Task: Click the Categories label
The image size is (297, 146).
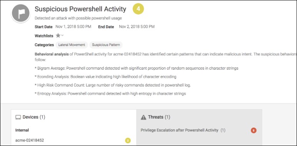Action: [44, 45]
